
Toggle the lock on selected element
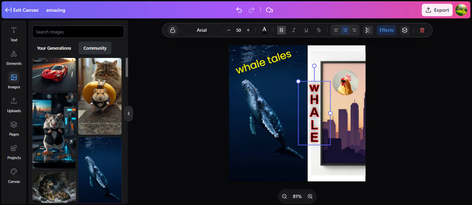click(x=173, y=30)
